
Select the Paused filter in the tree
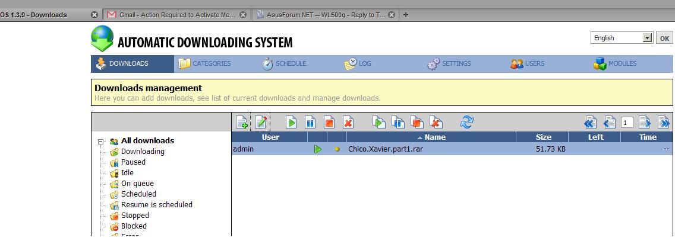click(x=133, y=162)
